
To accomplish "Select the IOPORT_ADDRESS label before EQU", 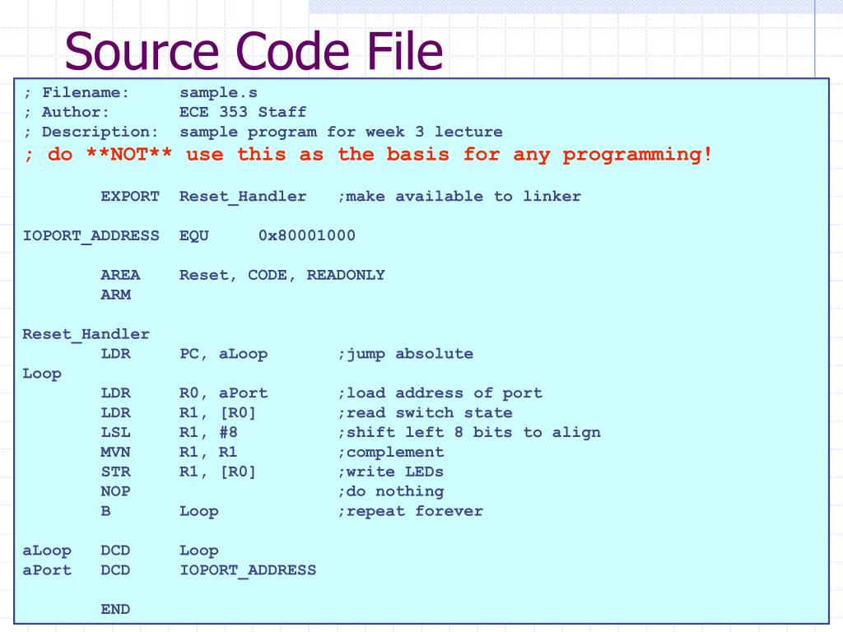I will coord(91,236).
